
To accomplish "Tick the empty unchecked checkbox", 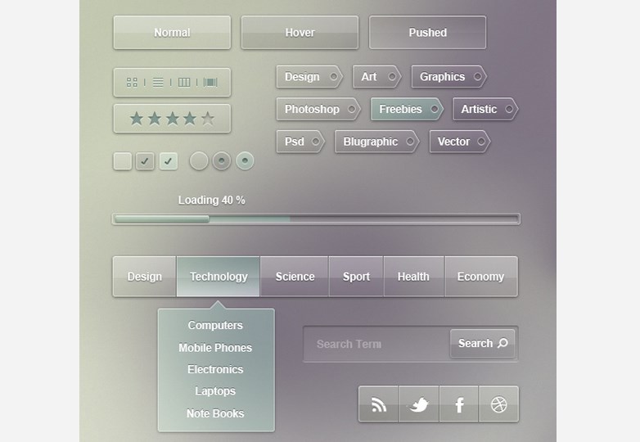I will [122, 161].
